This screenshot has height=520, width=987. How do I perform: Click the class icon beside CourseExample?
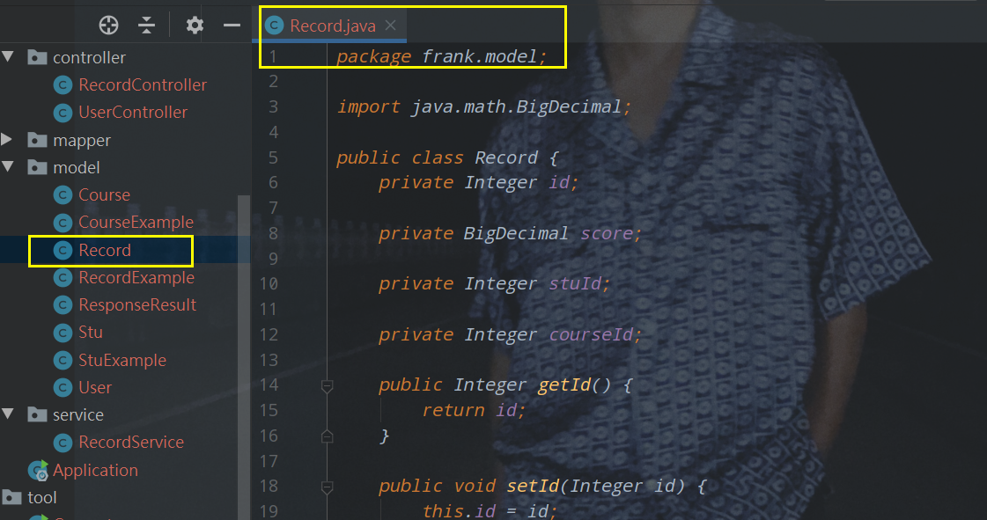(63, 223)
